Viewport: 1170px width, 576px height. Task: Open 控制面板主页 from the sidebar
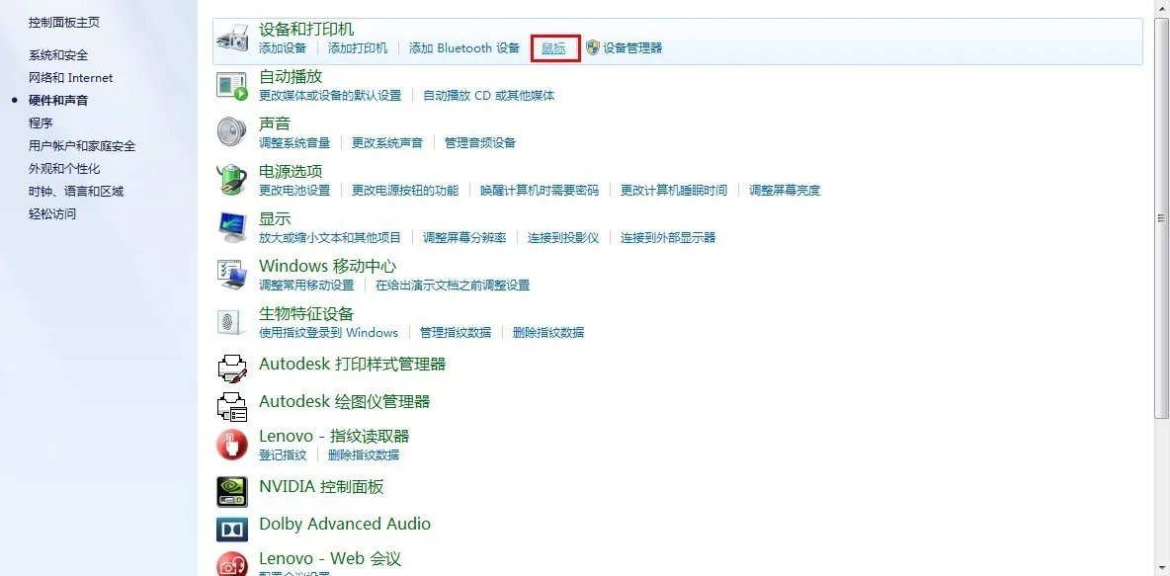pyautogui.click(x=62, y=21)
